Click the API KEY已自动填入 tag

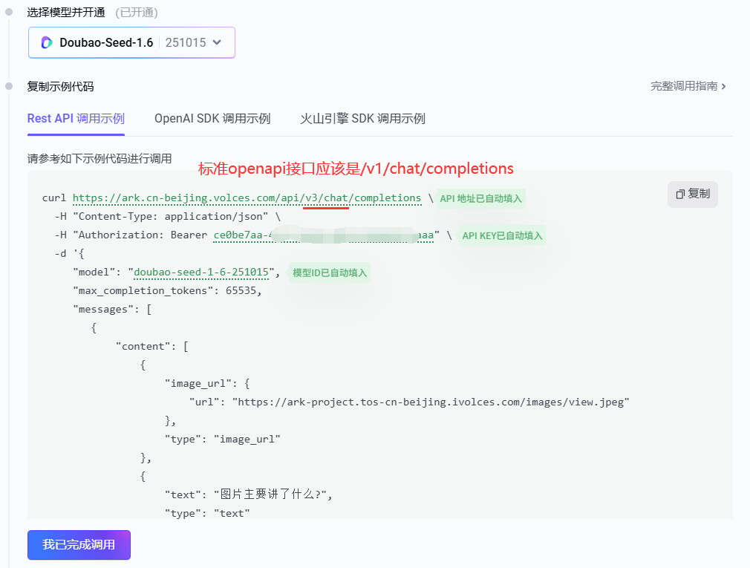[x=502, y=235]
